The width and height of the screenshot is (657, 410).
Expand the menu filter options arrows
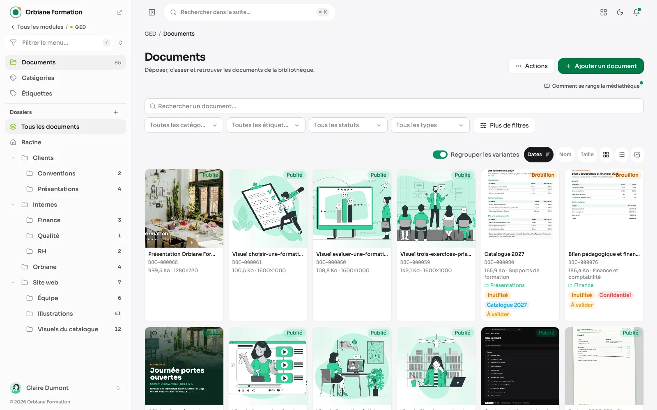(121, 43)
